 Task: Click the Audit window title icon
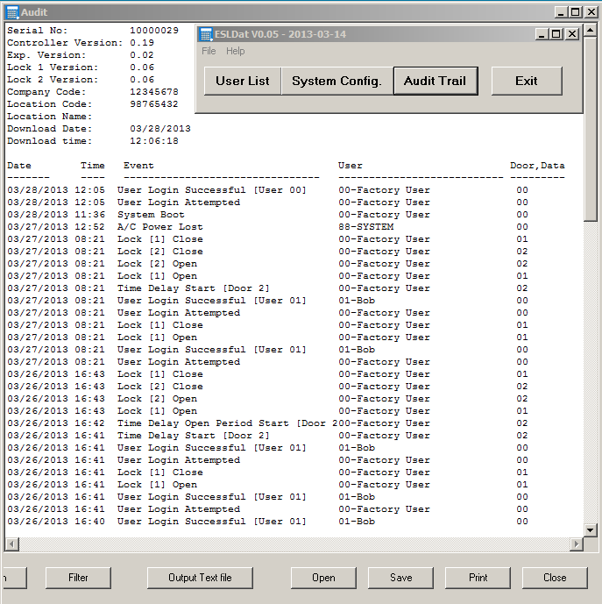point(11,12)
